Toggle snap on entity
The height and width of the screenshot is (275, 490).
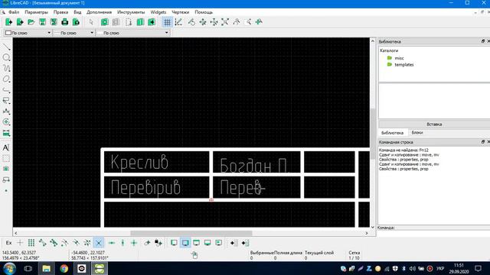[54, 243]
